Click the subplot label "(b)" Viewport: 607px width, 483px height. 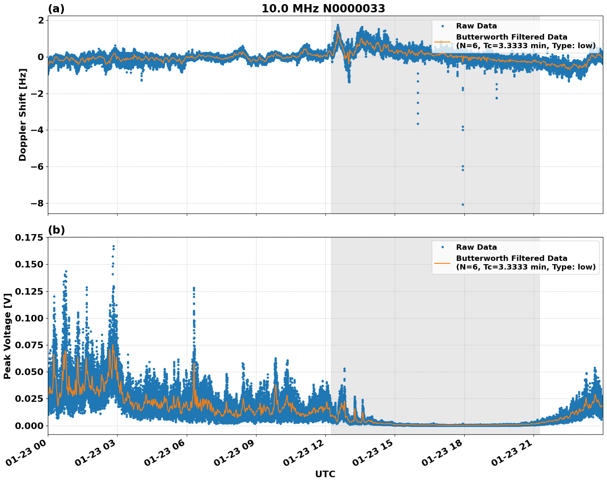57,229
